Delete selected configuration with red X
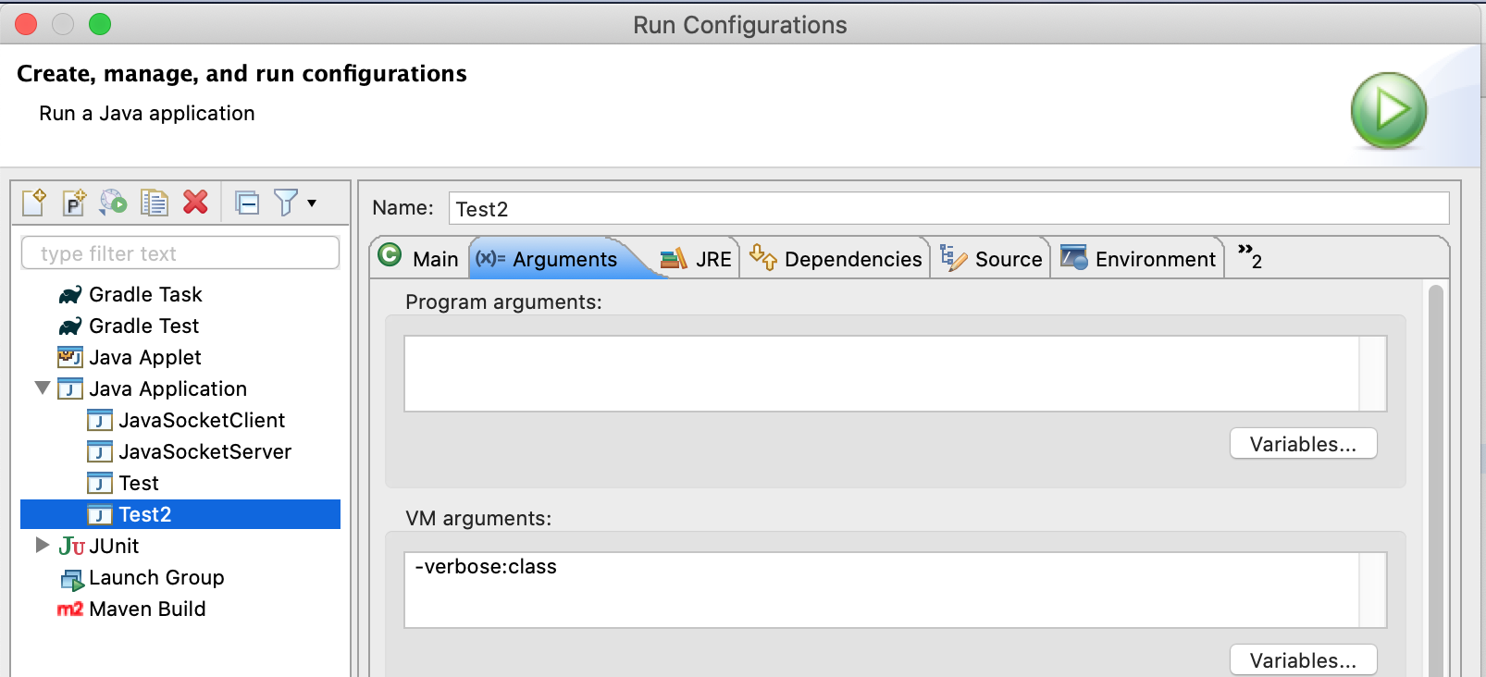This screenshot has width=1486, height=677. [x=195, y=202]
